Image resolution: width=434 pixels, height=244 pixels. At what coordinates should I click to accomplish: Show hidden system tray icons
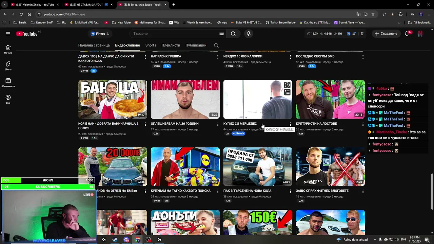[x=375, y=240]
